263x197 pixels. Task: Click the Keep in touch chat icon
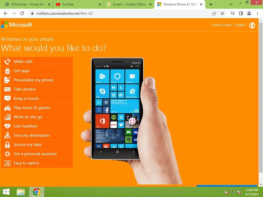pos(7,98)
